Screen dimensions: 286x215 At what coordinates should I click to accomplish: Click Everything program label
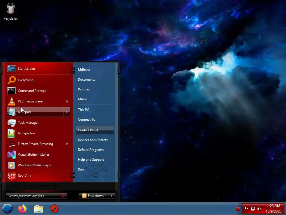pos(25,80)
